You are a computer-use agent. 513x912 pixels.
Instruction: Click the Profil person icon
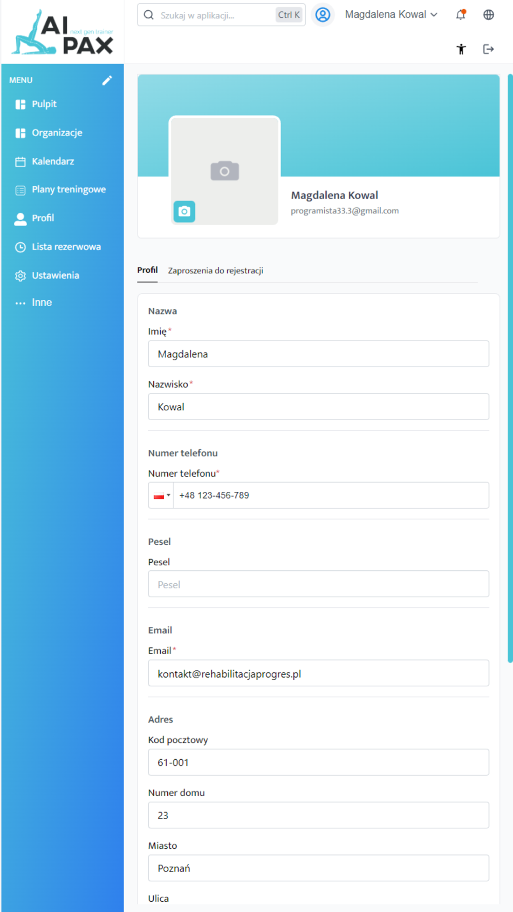click(21, 219)
